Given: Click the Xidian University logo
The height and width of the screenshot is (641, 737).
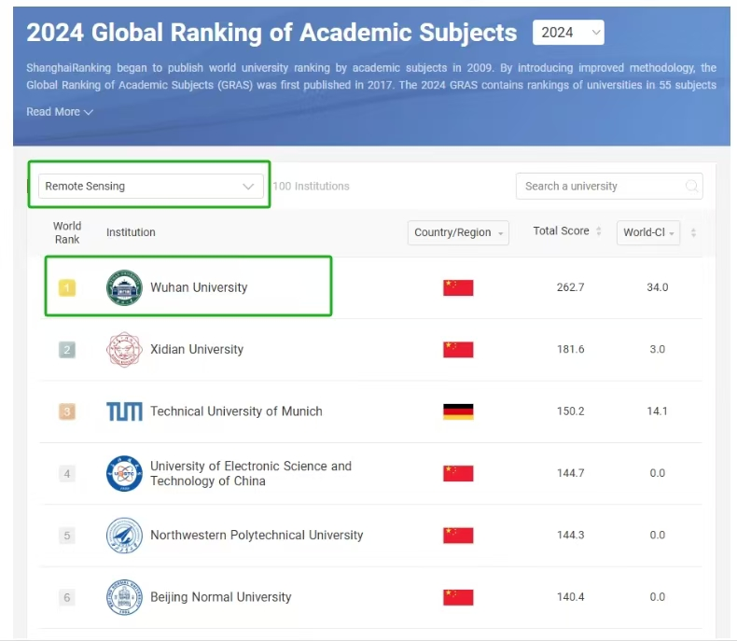Looking at the screenshot, I should pos(124,350).
